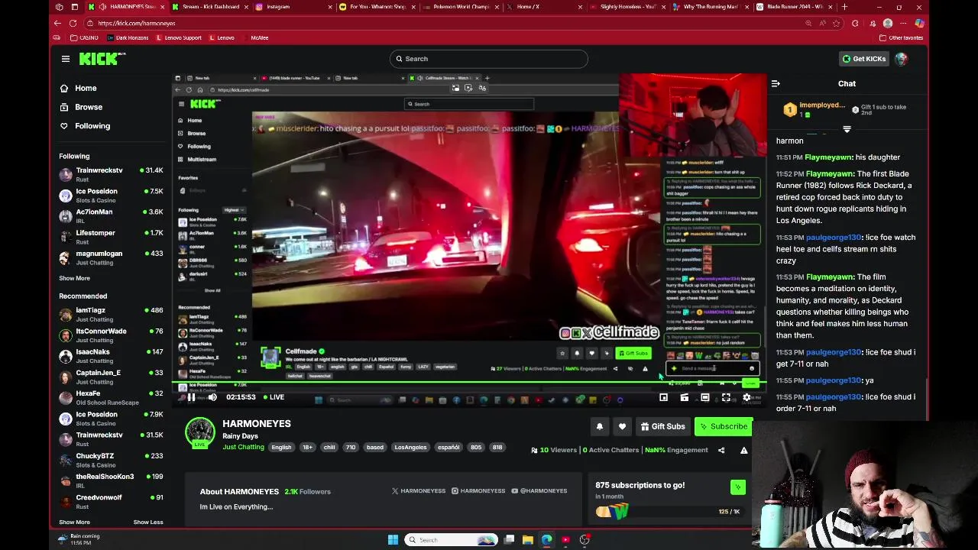Open the Get KICKs button
Image resolution: width=978 pixels, height=550 pixels.
pos(864,59)
